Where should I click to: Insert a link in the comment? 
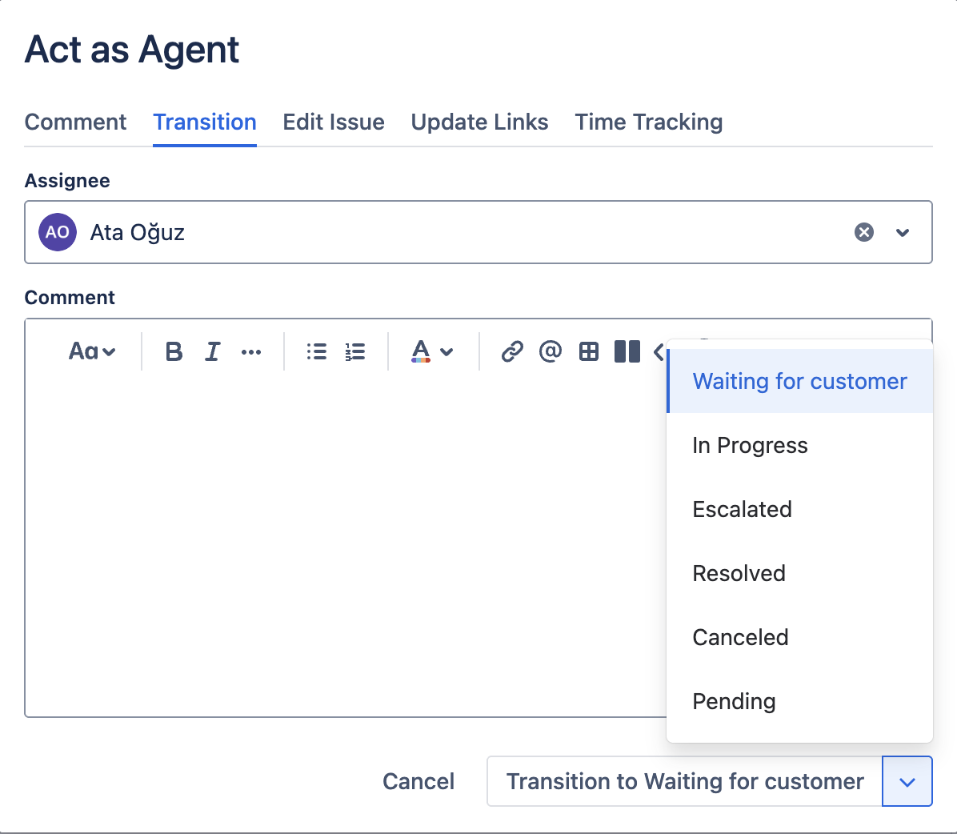pos(512,351)
